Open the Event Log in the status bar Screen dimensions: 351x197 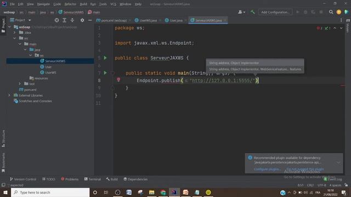[x=333, y=179]
